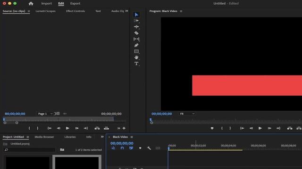Screen dimensions: 302x169
Task: Click Mark In in Source monitor
Action: [x=29, y=128]
